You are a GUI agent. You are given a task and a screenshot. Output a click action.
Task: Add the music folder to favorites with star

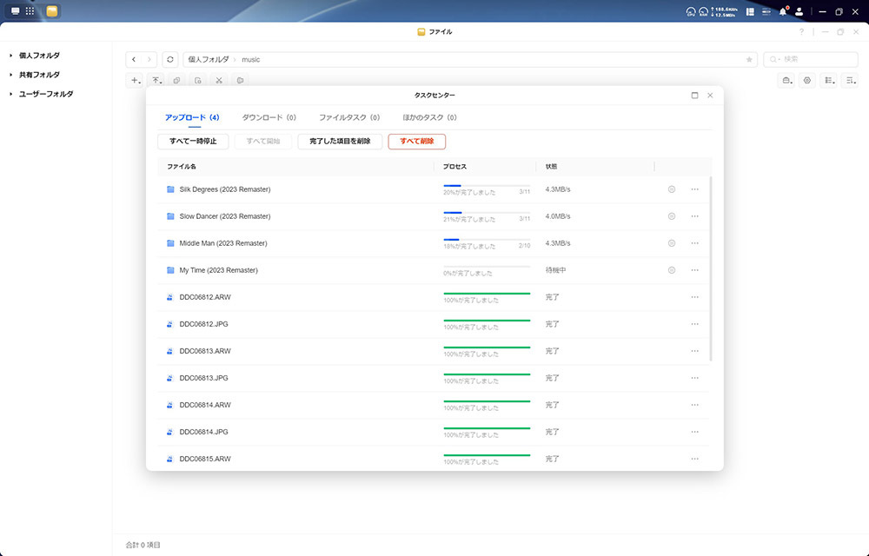749,60
